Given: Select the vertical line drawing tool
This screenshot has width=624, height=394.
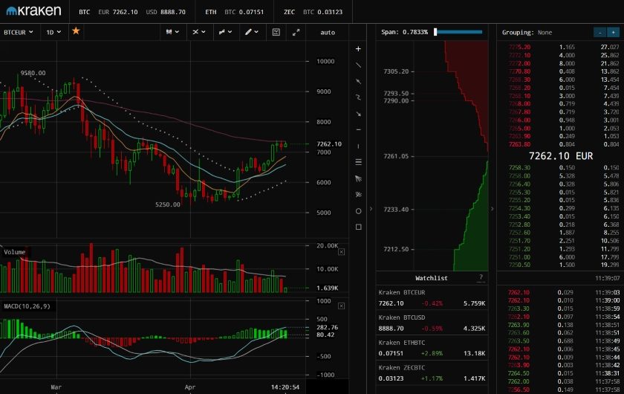Looking at the screenshot, I should coord(358,146).
